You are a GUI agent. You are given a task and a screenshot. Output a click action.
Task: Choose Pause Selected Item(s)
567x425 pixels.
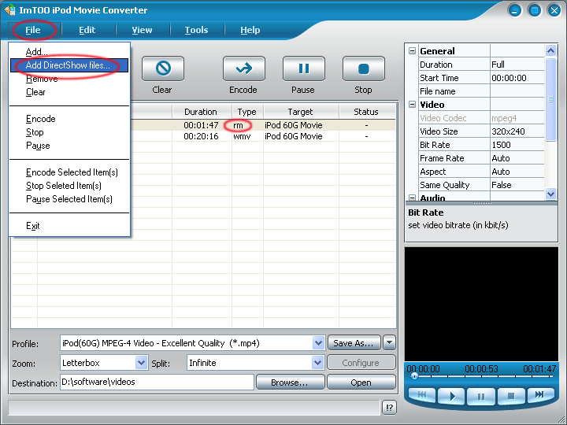point(69,199)
